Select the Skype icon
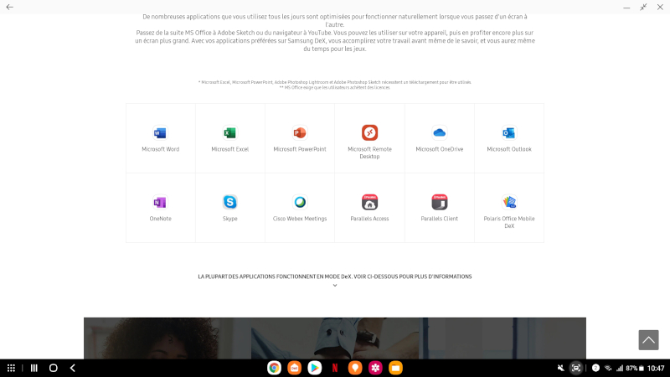This screenshot has height=377, width=670. pyautogui.click(x=229, y=202)
